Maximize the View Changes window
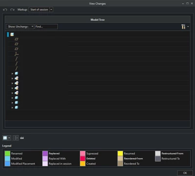The width and height of the screenshot is (195, 176). tap(187, 3)
